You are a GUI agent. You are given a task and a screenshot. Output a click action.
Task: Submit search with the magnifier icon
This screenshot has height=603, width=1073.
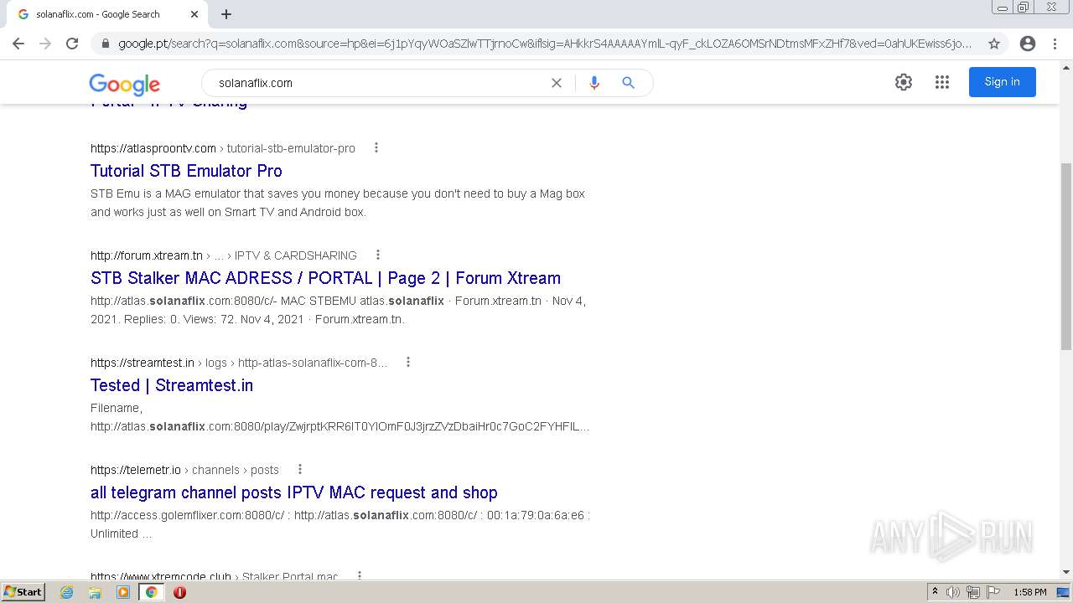(x=628, y=83)
